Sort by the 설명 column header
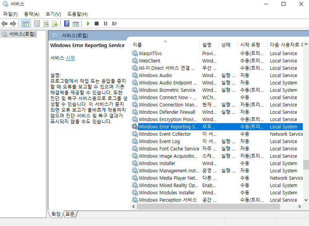Screen dimensions: 309x226 tap(209, 45)
